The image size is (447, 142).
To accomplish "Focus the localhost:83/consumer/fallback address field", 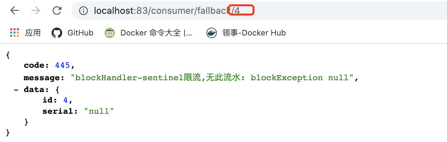I will pyautogui.click(x=258, y=11).
